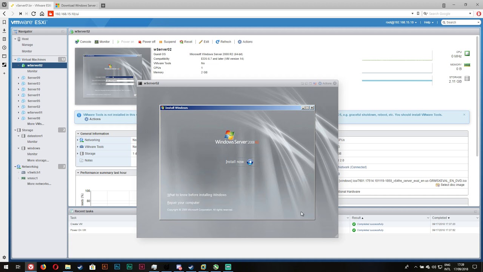This screenshot has width=483, height=272.
Task: Open the Actions menu in the main toolbar
Action: [x=245, y=42]
